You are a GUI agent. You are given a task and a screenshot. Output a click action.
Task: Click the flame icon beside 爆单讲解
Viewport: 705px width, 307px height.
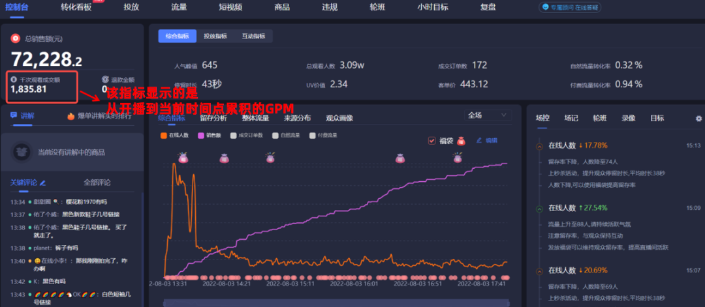[70, 116]
